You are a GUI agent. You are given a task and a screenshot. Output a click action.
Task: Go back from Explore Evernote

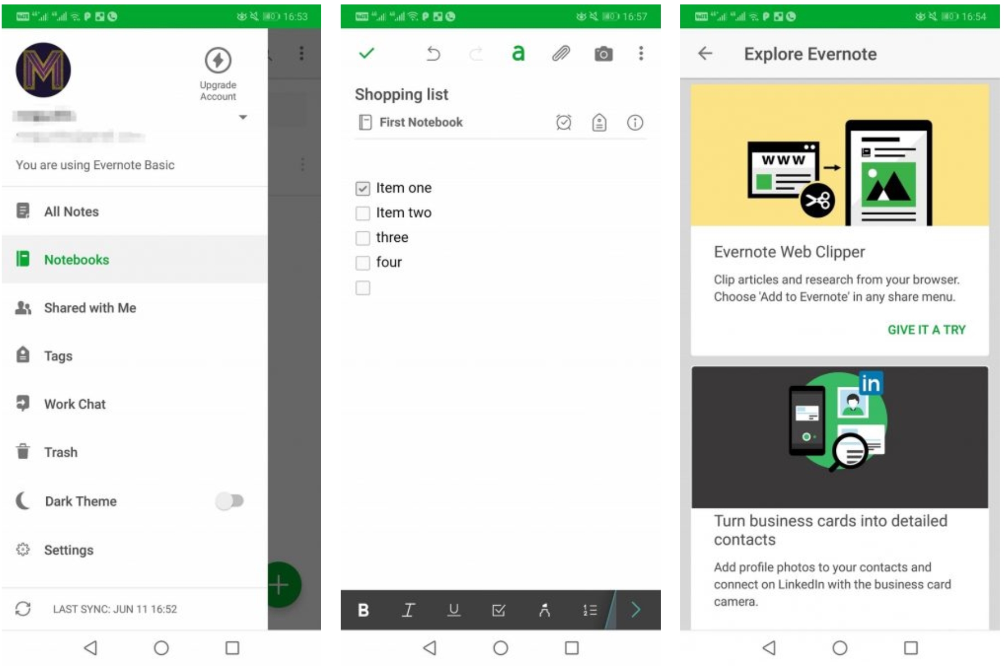click(705, 54)
